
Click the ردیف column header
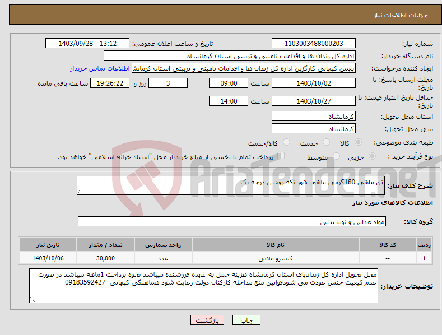424,245
